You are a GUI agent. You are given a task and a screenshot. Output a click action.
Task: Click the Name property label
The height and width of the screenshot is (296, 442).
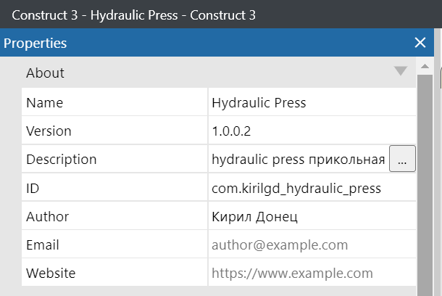point(44,102)
